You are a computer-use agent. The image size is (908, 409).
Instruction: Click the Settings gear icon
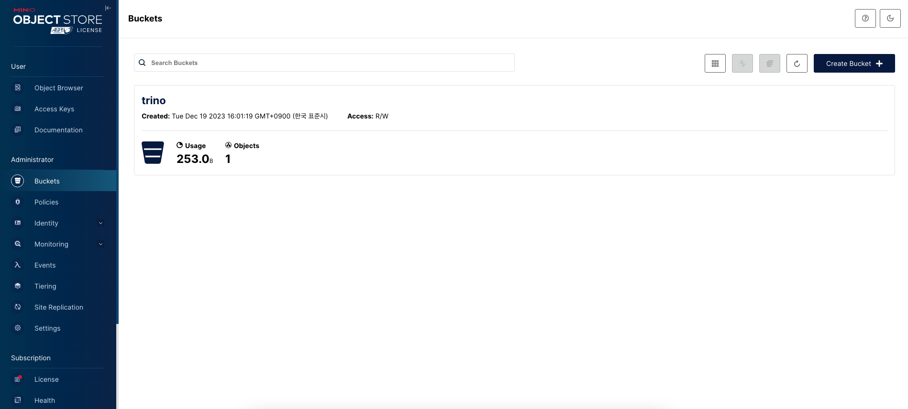[18, 328]
